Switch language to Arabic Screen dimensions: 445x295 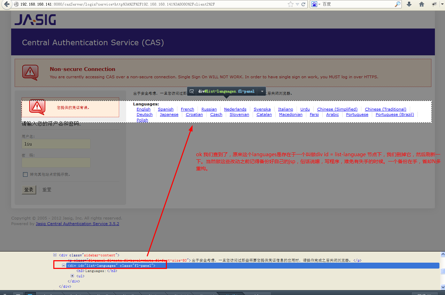[332, 114]
